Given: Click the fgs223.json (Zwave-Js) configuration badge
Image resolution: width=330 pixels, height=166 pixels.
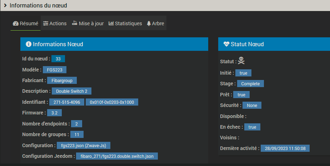Looking at the screenshot, I should [x=84, y=145].
